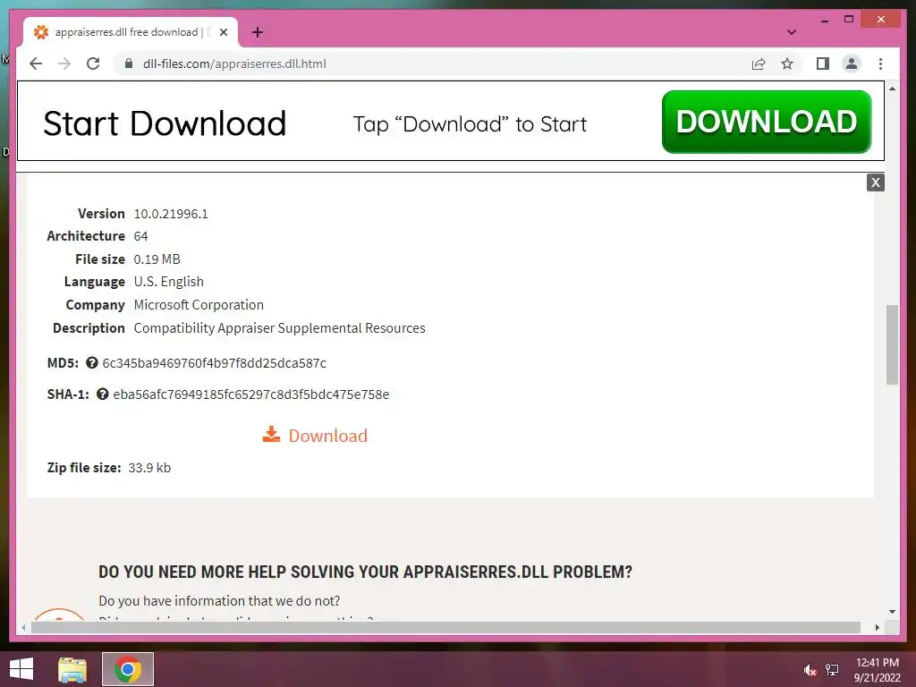View site security lock info
916x687 pixels.
129,64
